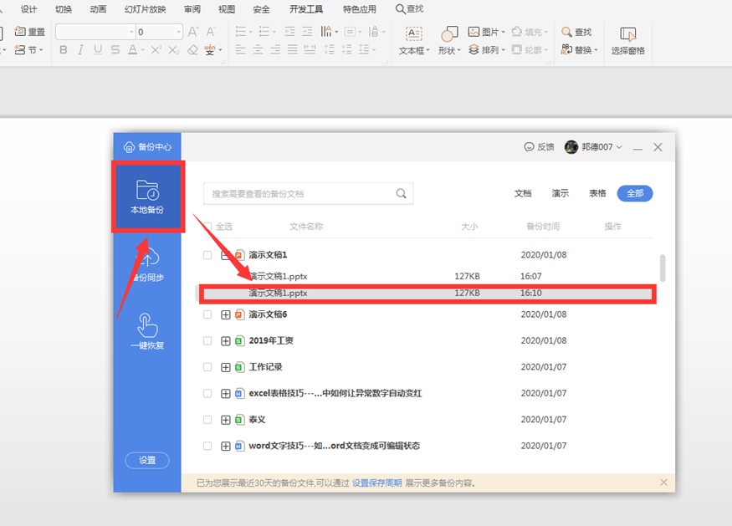Image resolution: width=732 pixels, height=526 pixels.
Task: Filter backups by 文档
Action: click(x=523, y=193)
